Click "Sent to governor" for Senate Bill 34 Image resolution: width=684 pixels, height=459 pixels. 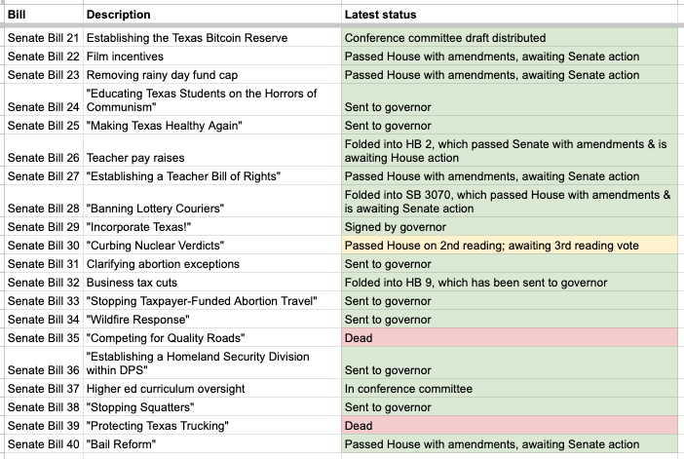510,319
